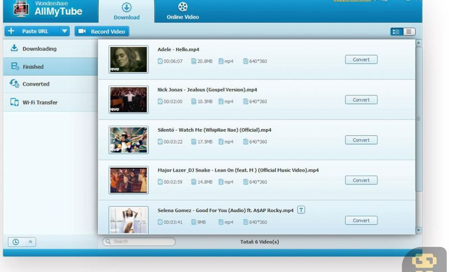Convert the Selena Gomez - Good For You video
The image size is (449, 272).
coord(361,220)
